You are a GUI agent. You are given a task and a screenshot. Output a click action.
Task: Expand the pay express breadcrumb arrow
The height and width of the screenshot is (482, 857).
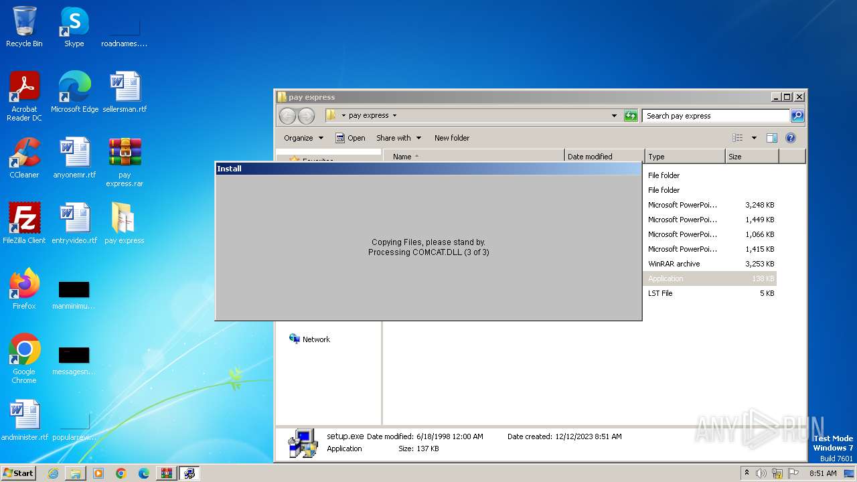coord(394,115)
